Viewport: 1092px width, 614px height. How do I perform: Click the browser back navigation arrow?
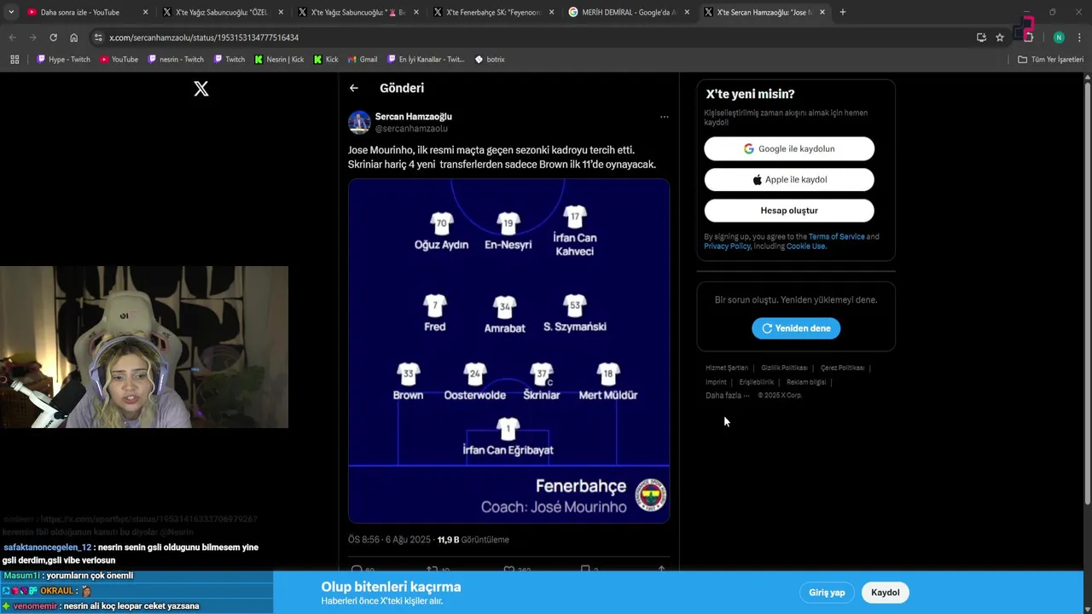pyautogui.click(x=12, y=38)
